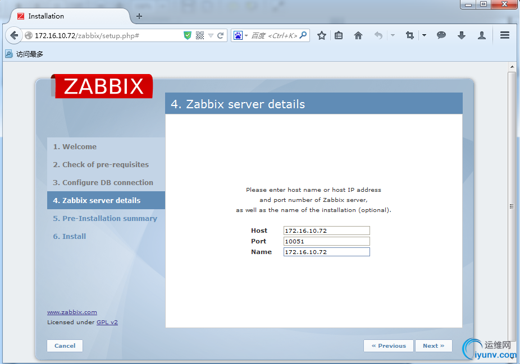Click the green security shield icon
Image resolution: width=520 pixels, height=364 pixels.
(188, 35)
